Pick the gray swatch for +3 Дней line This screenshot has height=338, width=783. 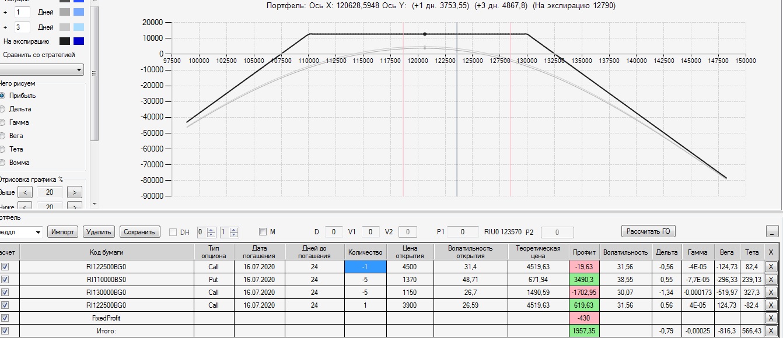(x=64, y=27)
